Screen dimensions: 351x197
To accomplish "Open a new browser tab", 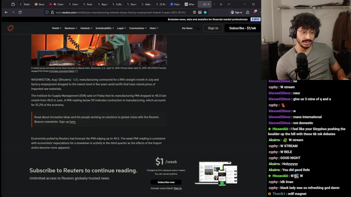I will tap(221, 4).
